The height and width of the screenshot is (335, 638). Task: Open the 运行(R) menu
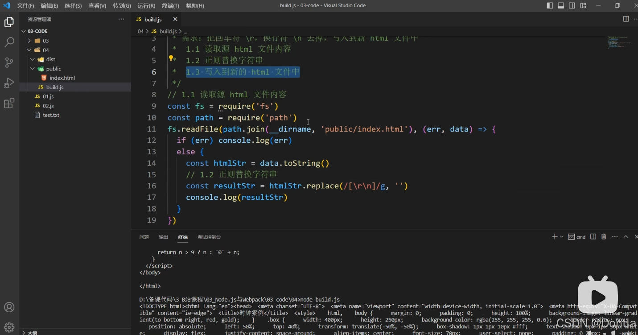pyautogui.click(x=146, y=5)
